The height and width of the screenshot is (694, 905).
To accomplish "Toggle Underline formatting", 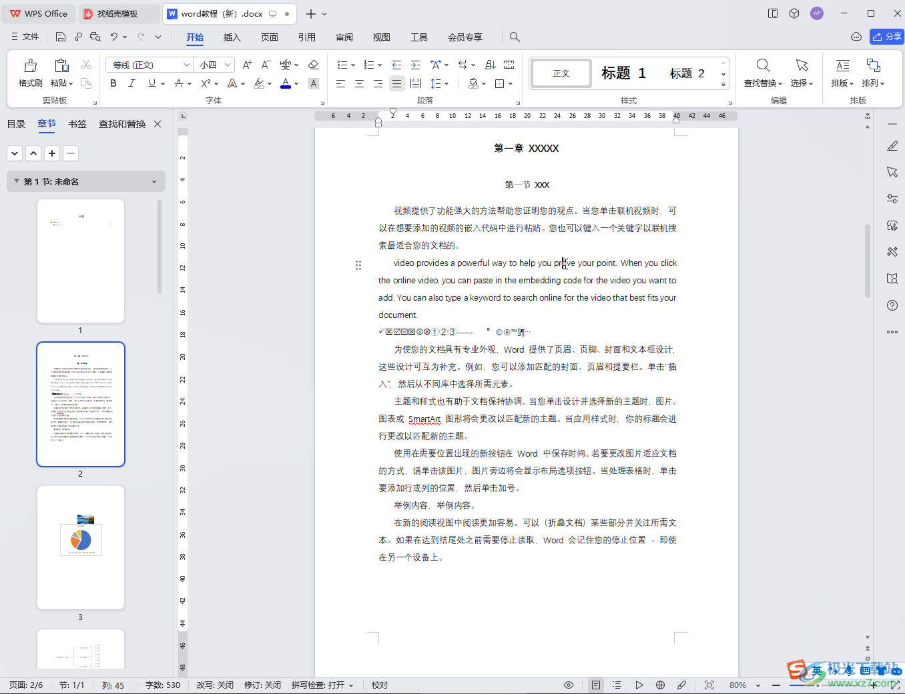I will tap(152, 83).
